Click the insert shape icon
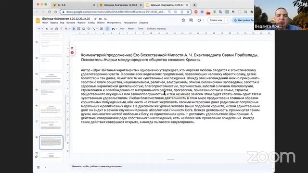The width and height of the screenshot is (308, 173). 89,29
